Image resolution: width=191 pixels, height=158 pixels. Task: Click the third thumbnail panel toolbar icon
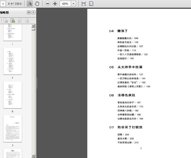(20, 21)
